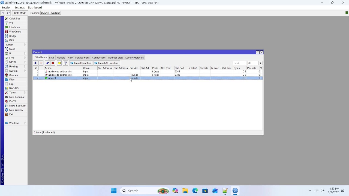Open Interfaces in sidebar
Viewport: 349px width, 196px height.
point(14,27)
